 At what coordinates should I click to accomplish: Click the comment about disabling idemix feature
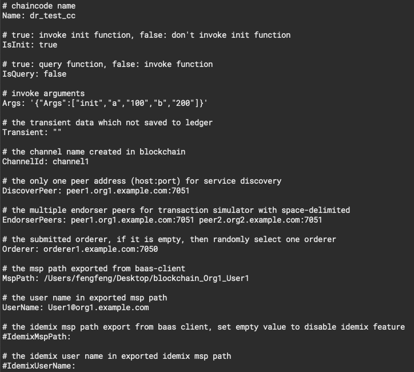[x=204, y=327]
